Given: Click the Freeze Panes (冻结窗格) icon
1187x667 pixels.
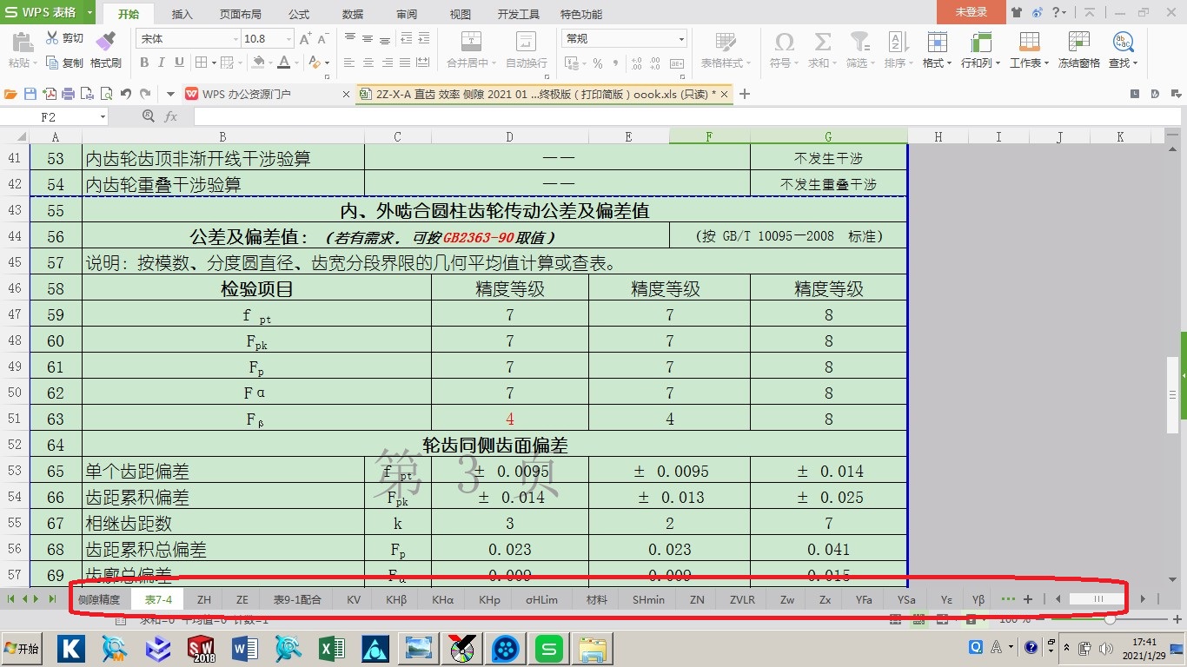Looking at the screenshot, I should (1078, 42).
